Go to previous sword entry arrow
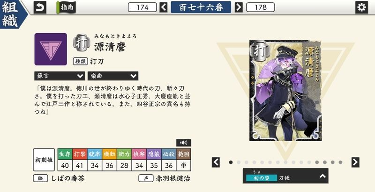Viewport: 375px width, 192px height. click(x=164, y=7)
